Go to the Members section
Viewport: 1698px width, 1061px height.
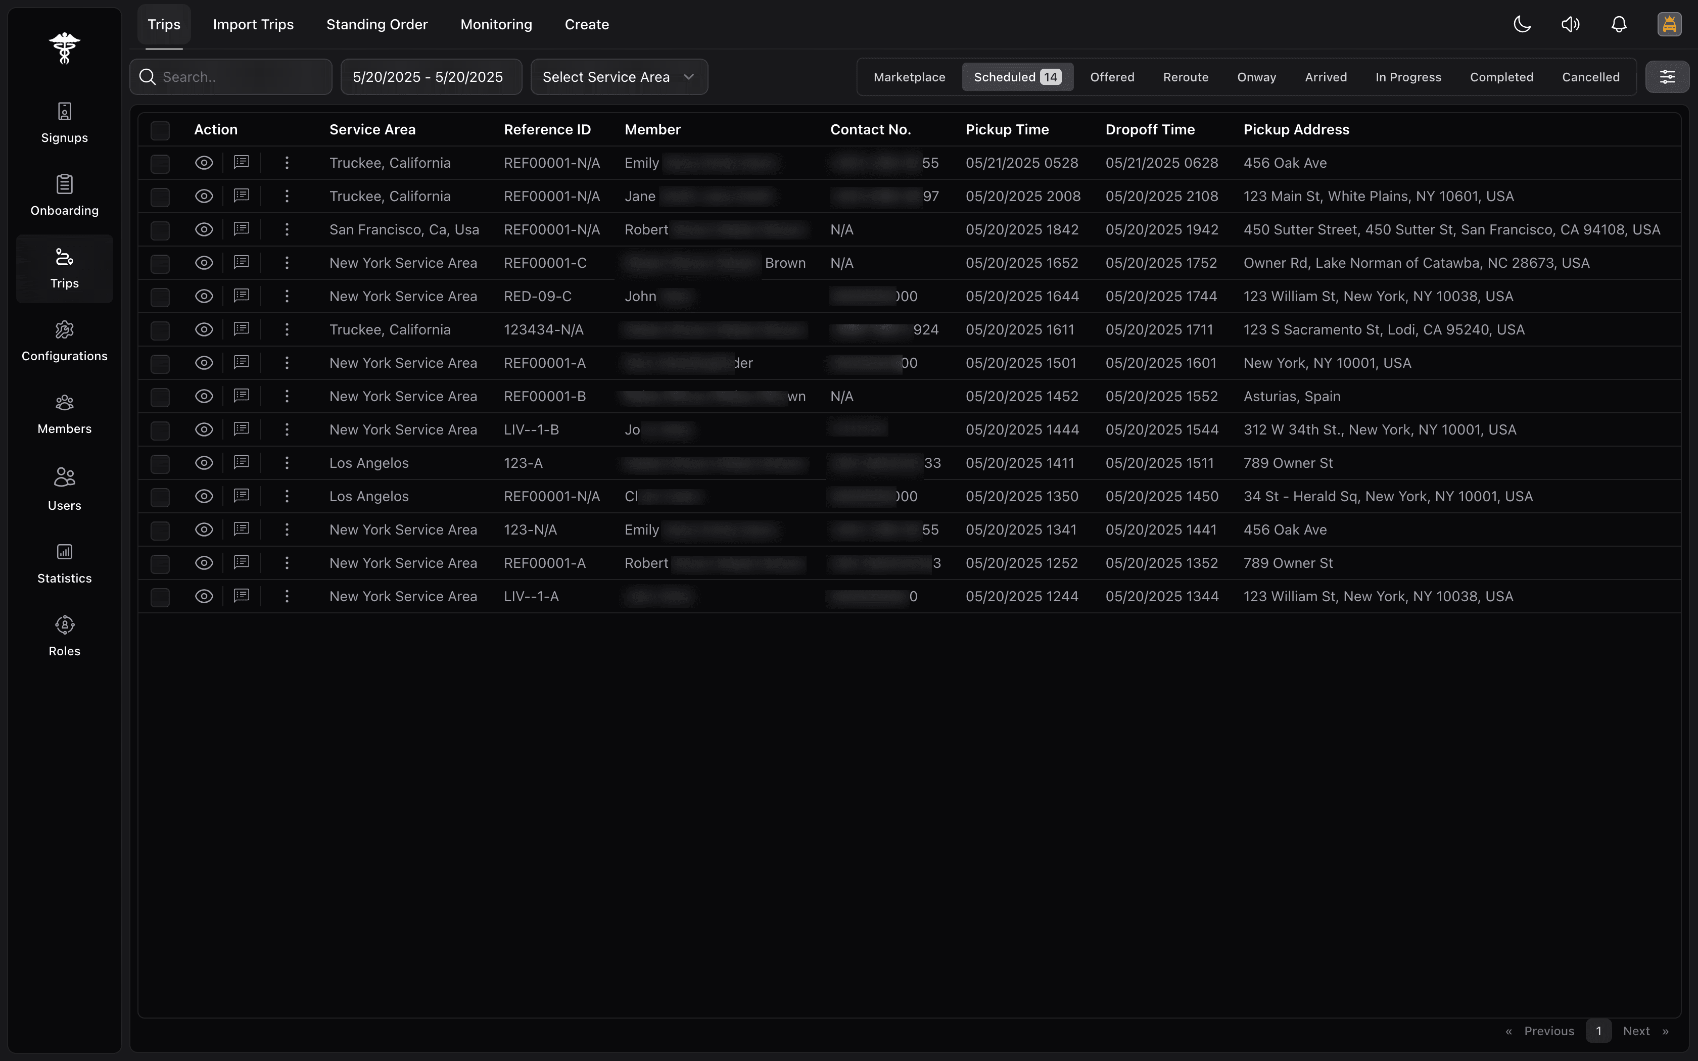(x=64, y=413)
